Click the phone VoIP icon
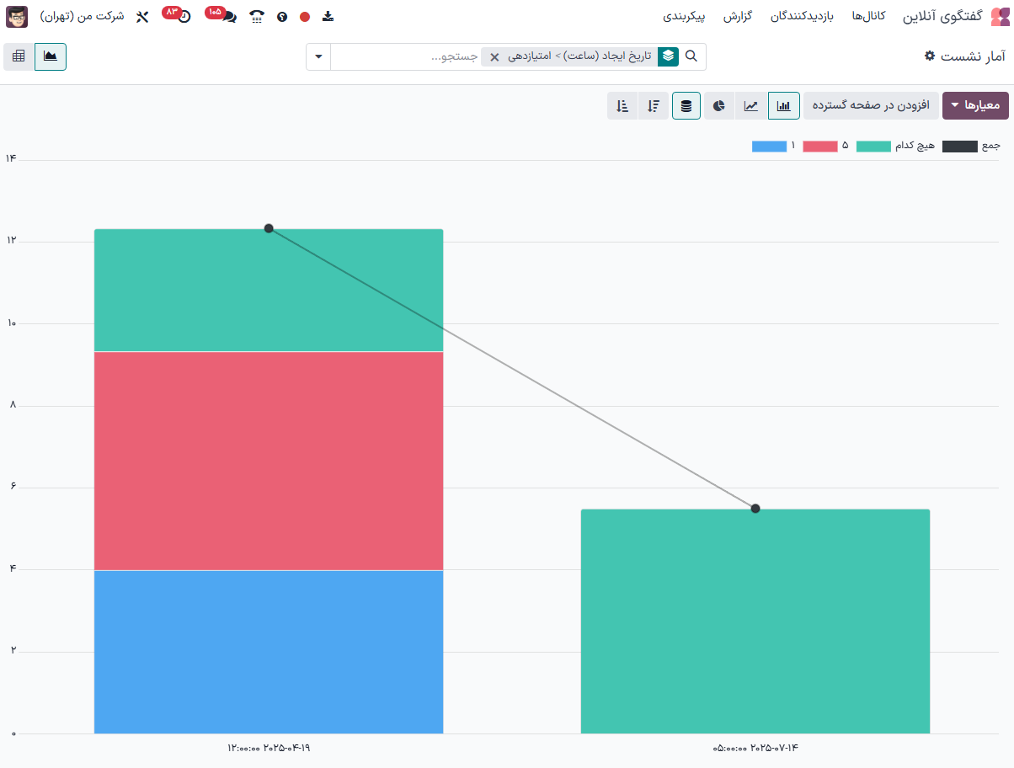Image resolution: width=1014 pixels, height=768 pixels. (x=257, y=17)
